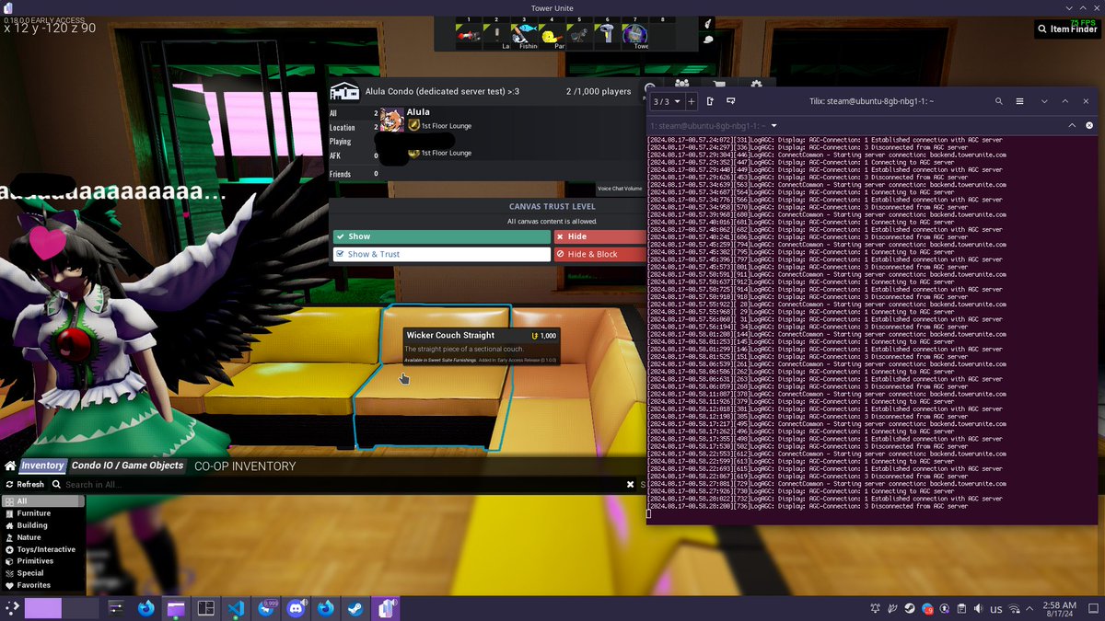Click the Voice Chat Volume control
Screen dimensions: 1105x621
click(x=620, y=189)
